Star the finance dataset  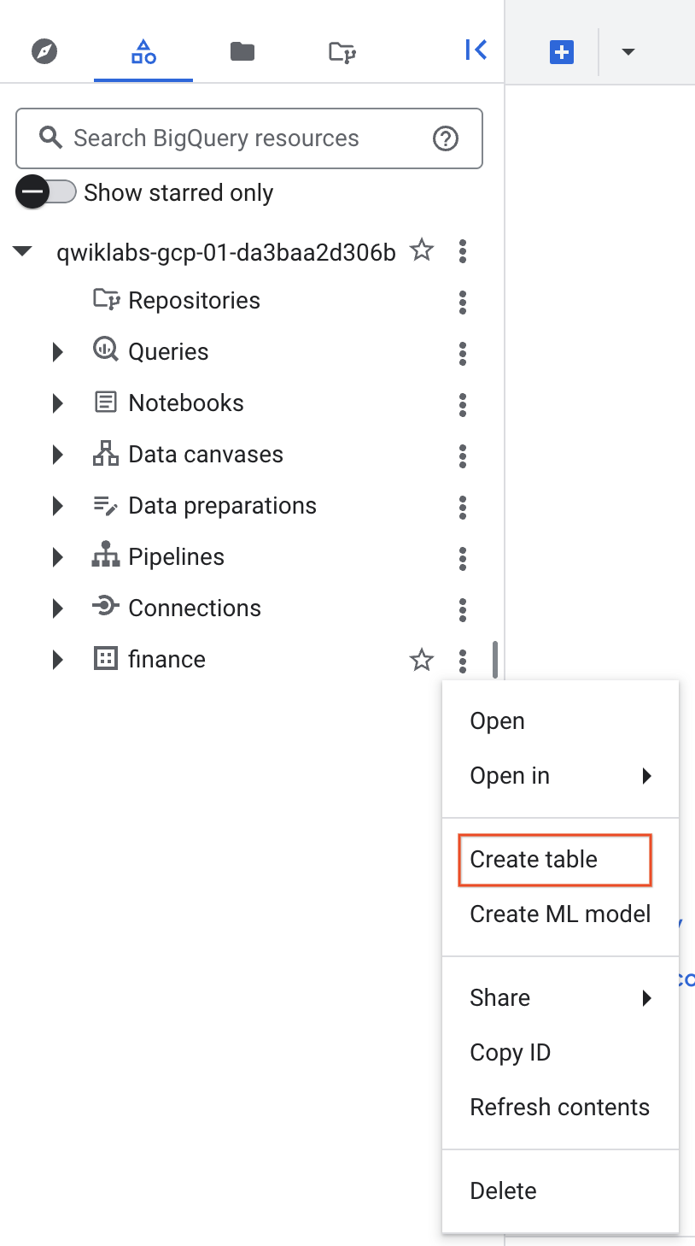[x=421, y=660]
